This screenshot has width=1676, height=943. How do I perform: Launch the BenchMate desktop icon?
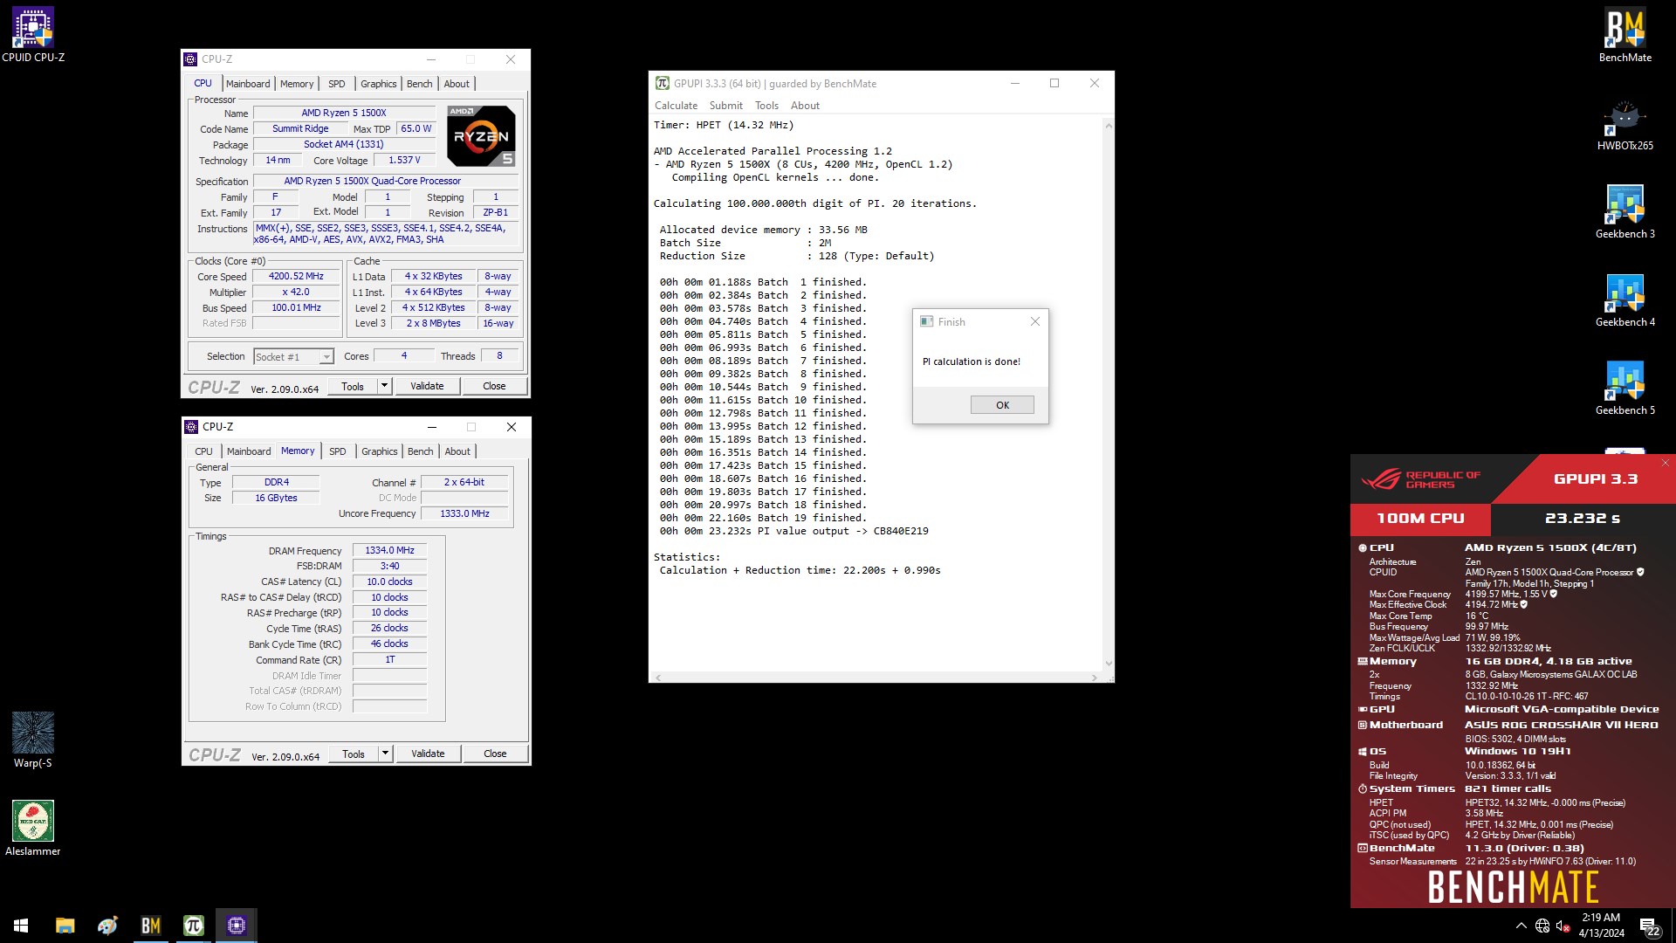tap(1624, 35)
